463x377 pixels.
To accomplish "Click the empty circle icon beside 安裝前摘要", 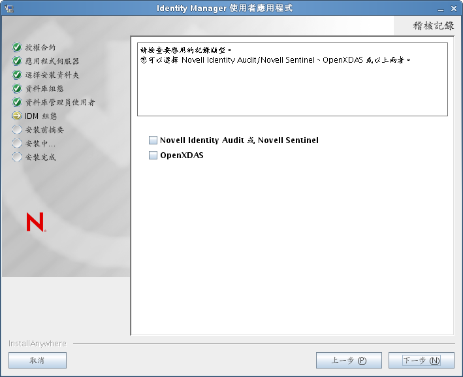I will [17, 129].
